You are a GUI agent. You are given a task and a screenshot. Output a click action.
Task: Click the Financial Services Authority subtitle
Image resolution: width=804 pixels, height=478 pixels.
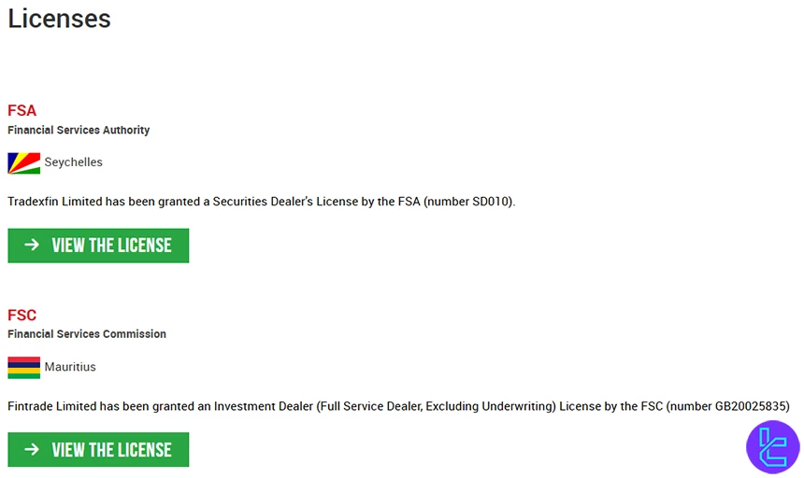pyautogui.click(x=79, y=130)
